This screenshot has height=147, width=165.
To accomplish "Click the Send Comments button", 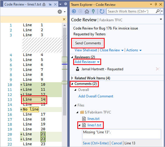I will [x=88, y=43].
